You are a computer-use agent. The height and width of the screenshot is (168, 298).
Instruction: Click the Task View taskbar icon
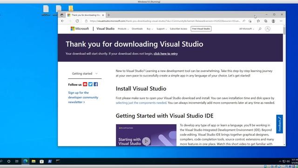pos(17,161)
